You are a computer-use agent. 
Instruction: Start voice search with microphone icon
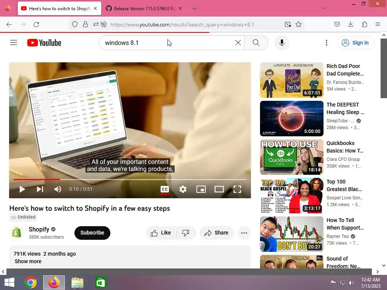pos(282,43)
